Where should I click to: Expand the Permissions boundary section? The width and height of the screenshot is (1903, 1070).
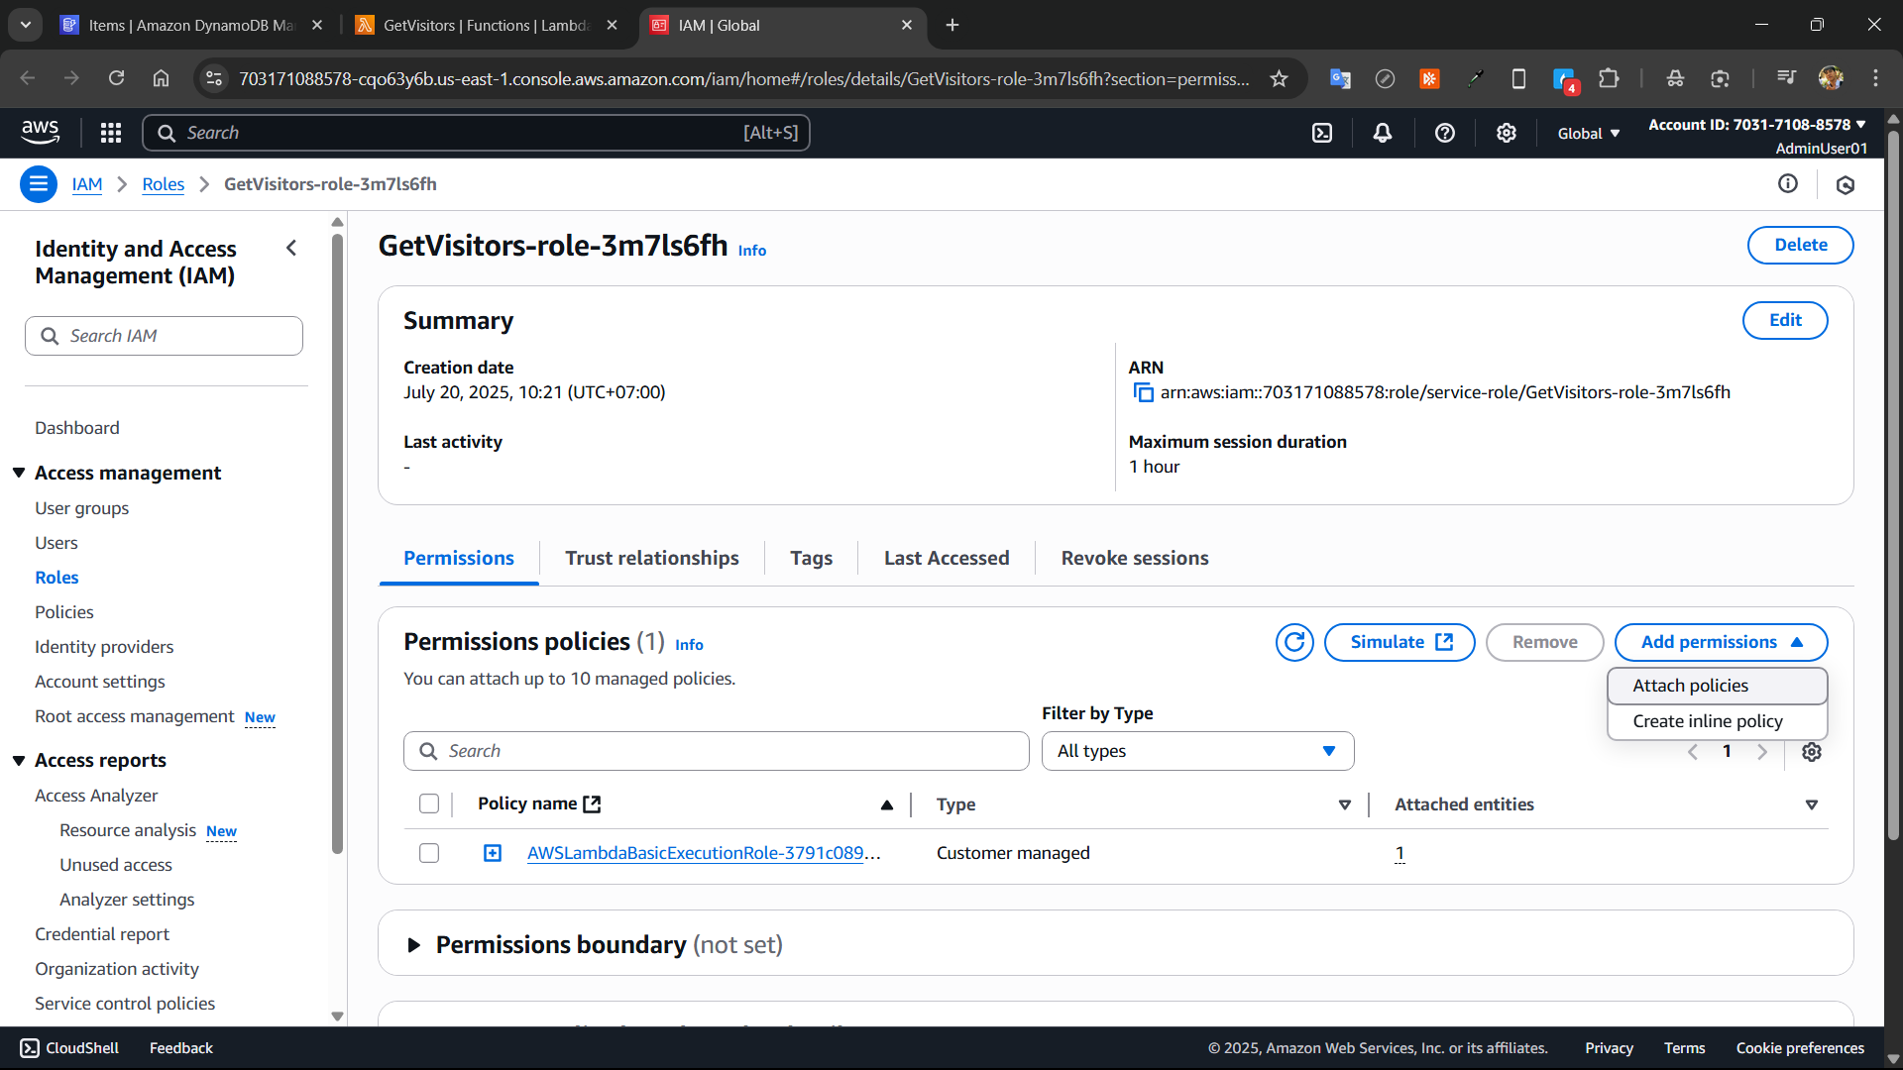414,945
